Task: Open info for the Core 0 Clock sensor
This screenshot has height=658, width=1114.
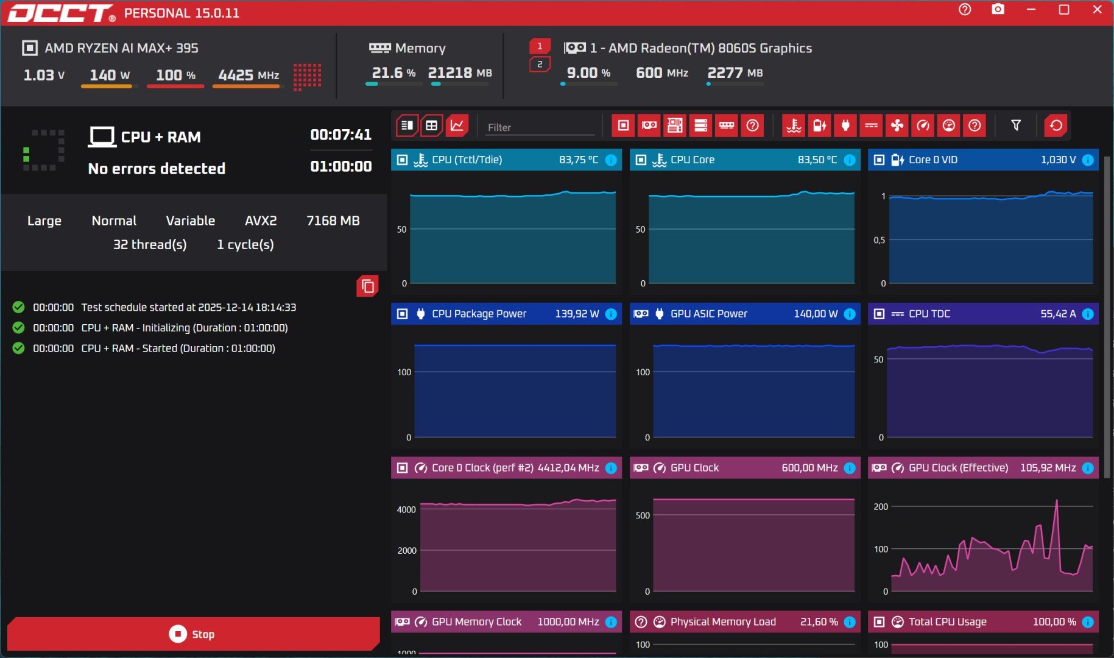Action: click(x=611, y=468)
